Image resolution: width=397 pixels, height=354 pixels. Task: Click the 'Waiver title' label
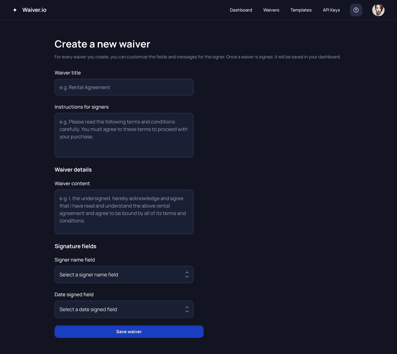pos(68,73)
